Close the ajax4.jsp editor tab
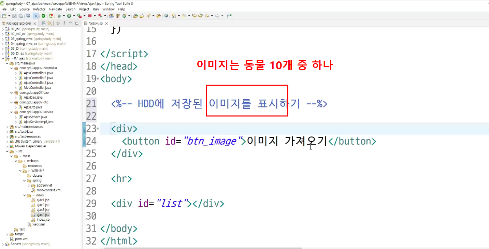Viewport: 489px width, 249px height. (x=106, y=24)
